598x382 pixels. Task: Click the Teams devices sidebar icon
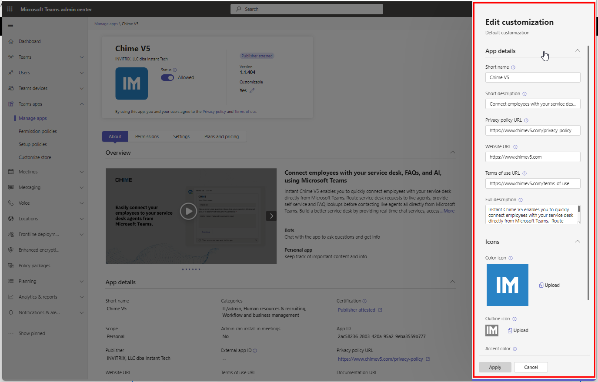(x=11, y=88)
